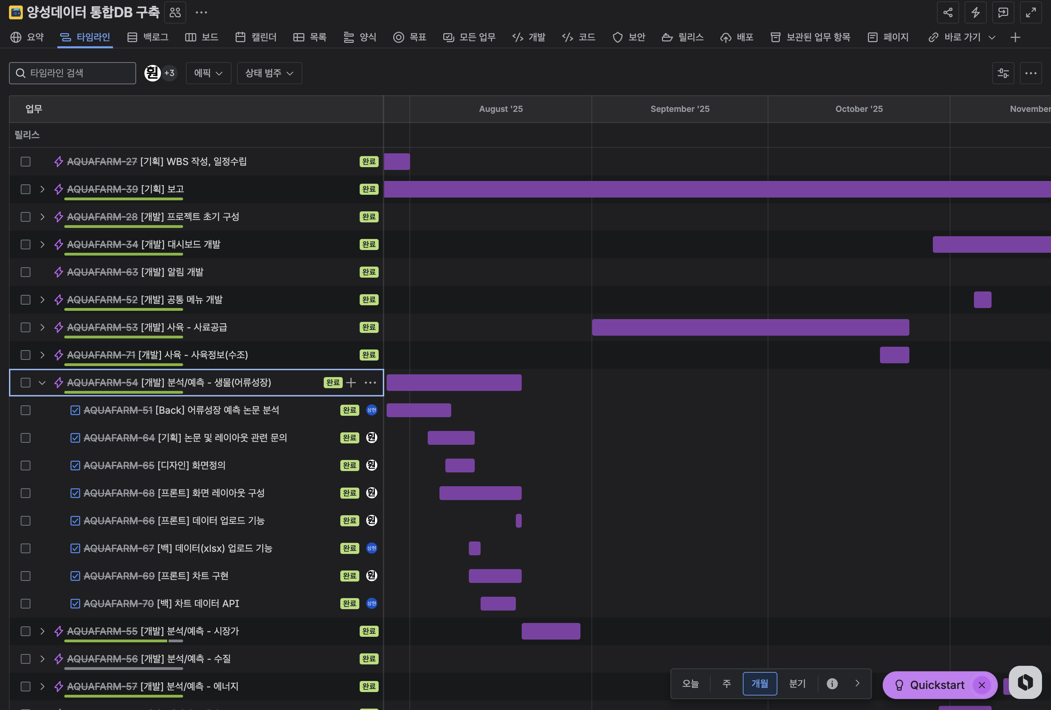Enter fullscreen with the expand icon
The height and width of the screenshot is (710, 1051).
tap(1031, 13)
